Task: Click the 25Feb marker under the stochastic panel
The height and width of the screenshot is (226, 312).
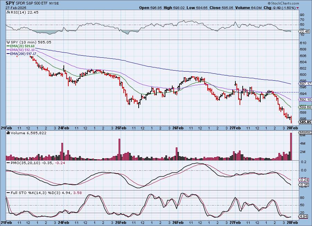Action: coord(121,223)
